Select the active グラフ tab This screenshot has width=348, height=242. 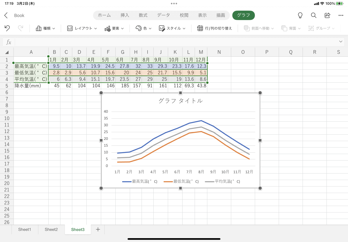(x=244, y=15)
